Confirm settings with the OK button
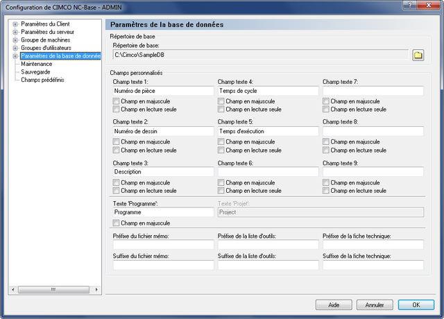 coord(416,305)
